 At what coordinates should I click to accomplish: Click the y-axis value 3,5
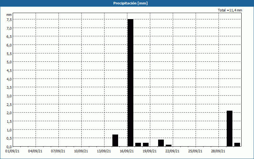(9, 87)
